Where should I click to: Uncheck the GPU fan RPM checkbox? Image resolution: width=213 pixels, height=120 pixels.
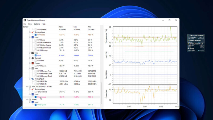[x=36, y=55]
